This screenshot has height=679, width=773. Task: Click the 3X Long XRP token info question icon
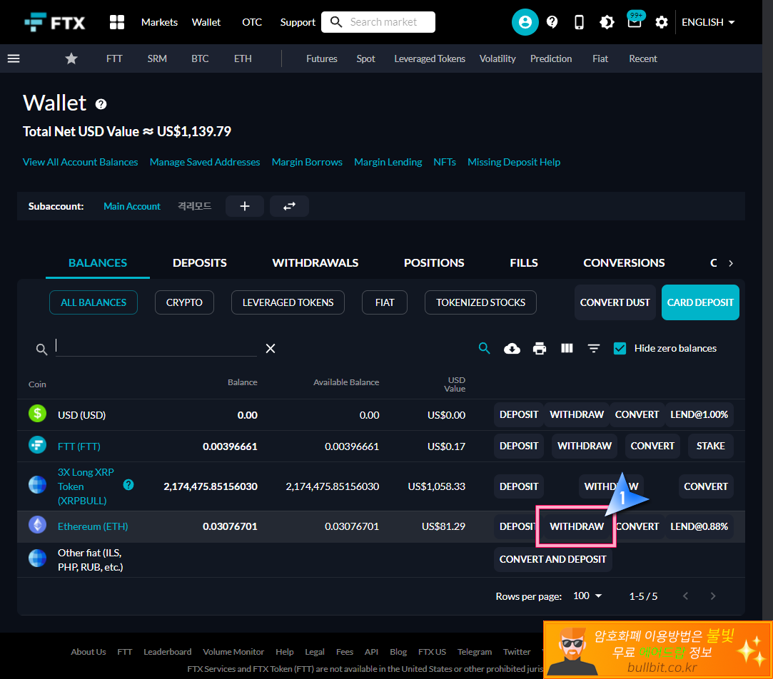128,485
